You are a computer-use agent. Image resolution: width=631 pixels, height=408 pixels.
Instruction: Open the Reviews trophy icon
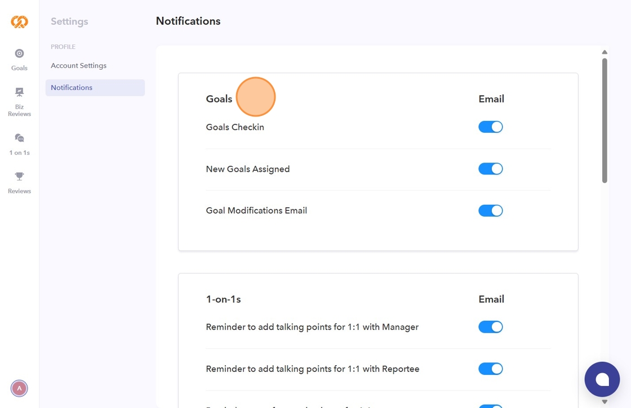(19, 177)
